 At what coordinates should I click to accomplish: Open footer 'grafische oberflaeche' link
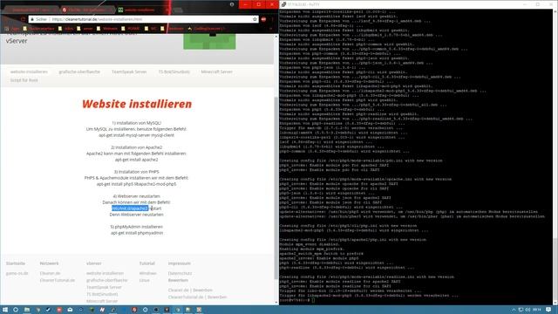pyautogui.click(x=106, y=281)
